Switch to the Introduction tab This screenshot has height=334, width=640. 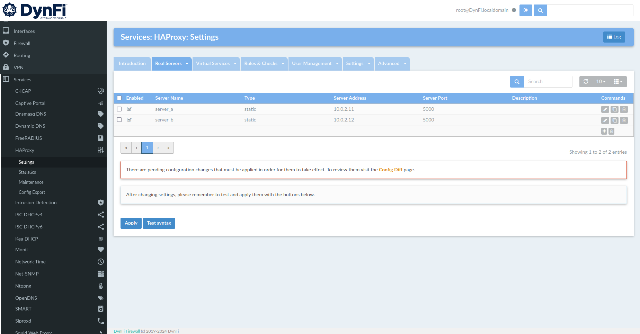[x=132, y=64]
